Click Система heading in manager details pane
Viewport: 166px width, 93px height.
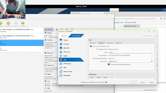tap(50, 40)
